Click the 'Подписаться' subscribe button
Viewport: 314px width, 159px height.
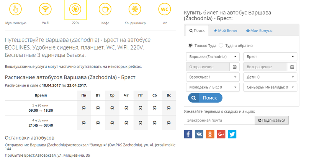272,120
